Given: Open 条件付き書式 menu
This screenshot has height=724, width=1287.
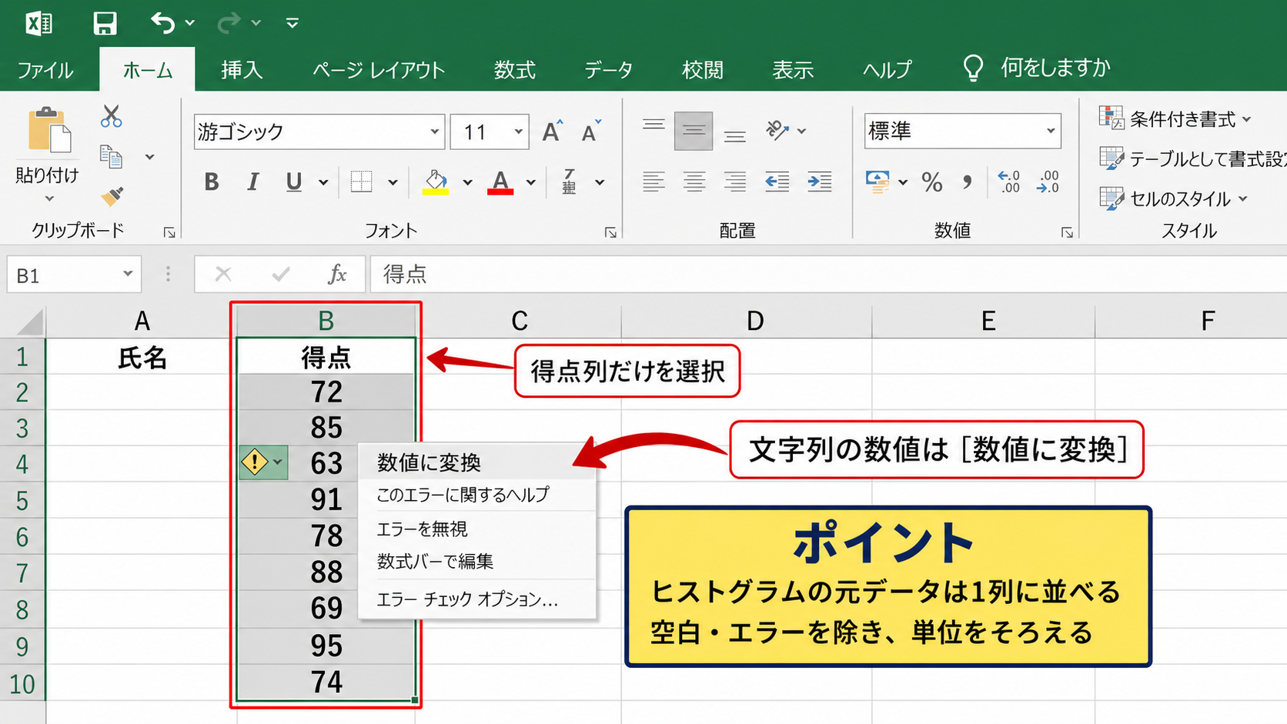Looking at the screenshot, I should coord(1175,118).
